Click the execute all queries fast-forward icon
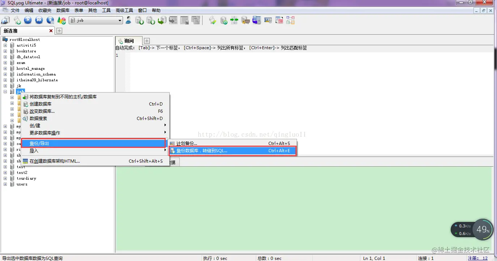This screenshot has height=261, width=497. coord(39,21)
